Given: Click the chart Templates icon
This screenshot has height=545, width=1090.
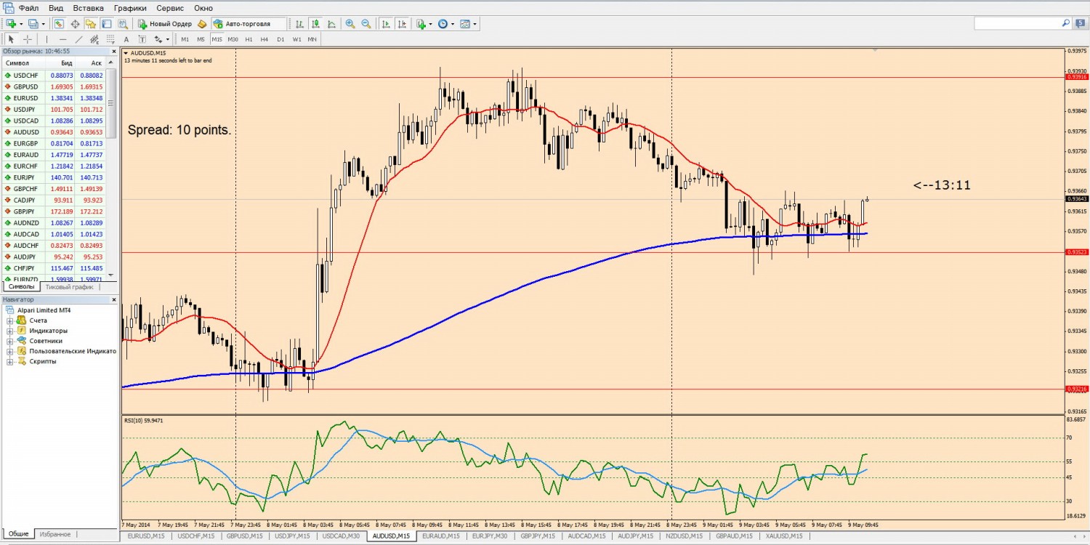Looking at the screenshot, I should point(465,24).
